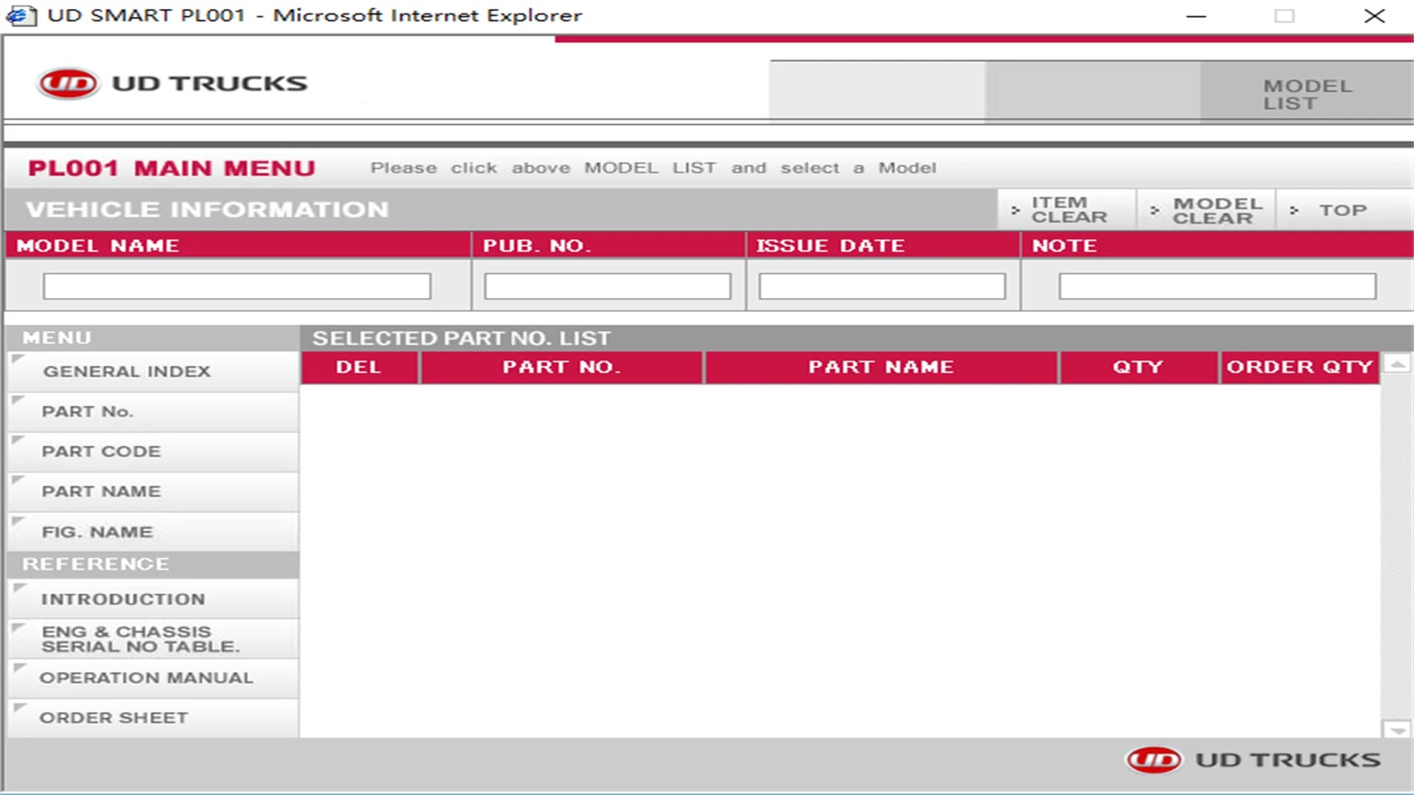Close the UD SMART PL001 window
Screen dimensions: 1414x795
tap(1374, 15)
